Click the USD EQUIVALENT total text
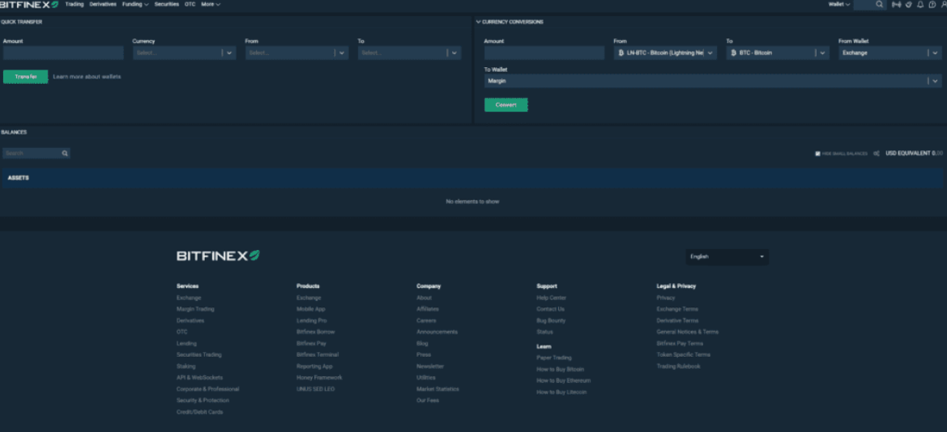The height and width of the screenshot is (432, 947). pyautogui.click(x=914, y=153)
